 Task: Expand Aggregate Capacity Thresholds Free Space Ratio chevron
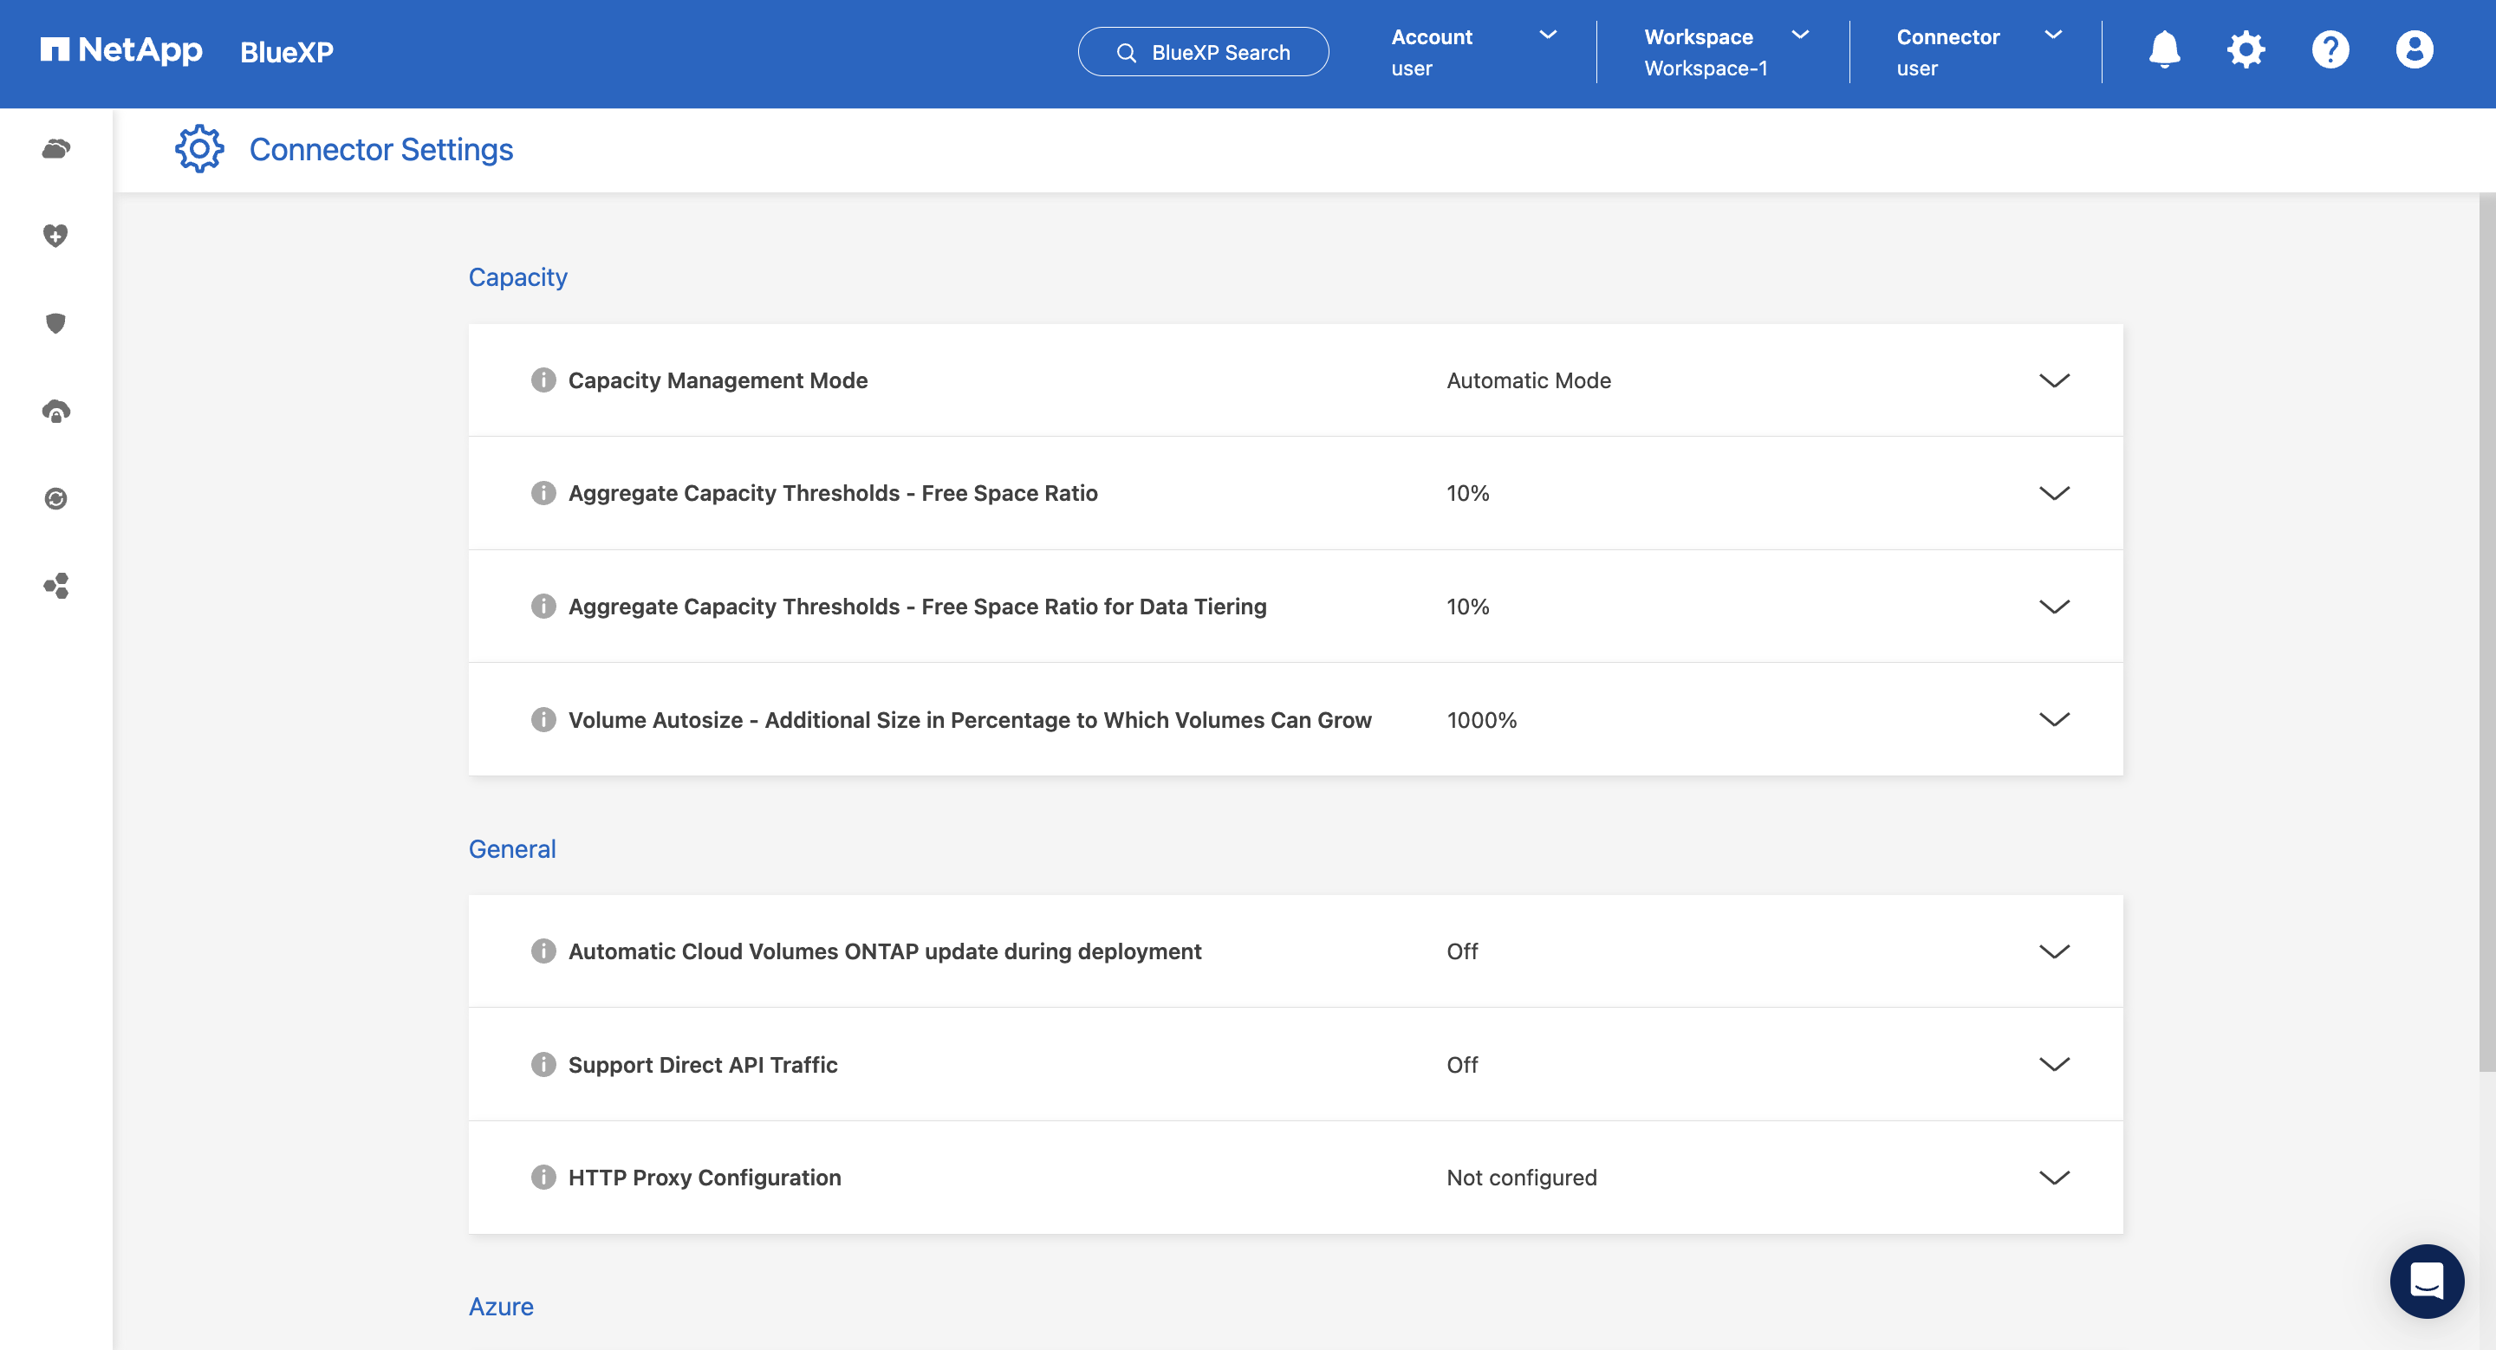(2054, 493)
